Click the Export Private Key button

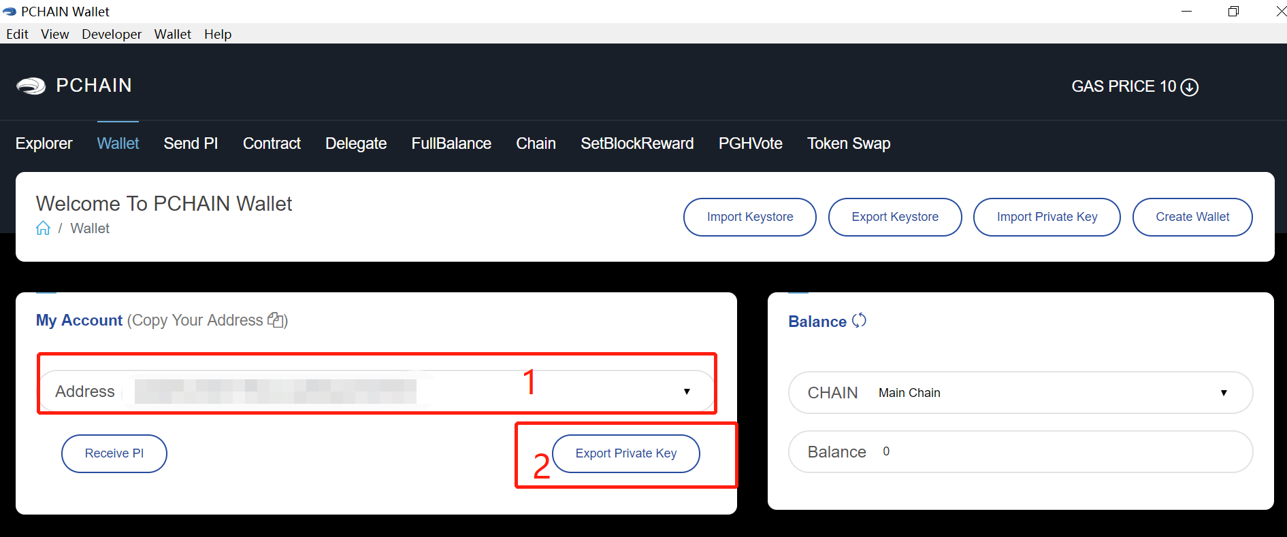point(626,453)
